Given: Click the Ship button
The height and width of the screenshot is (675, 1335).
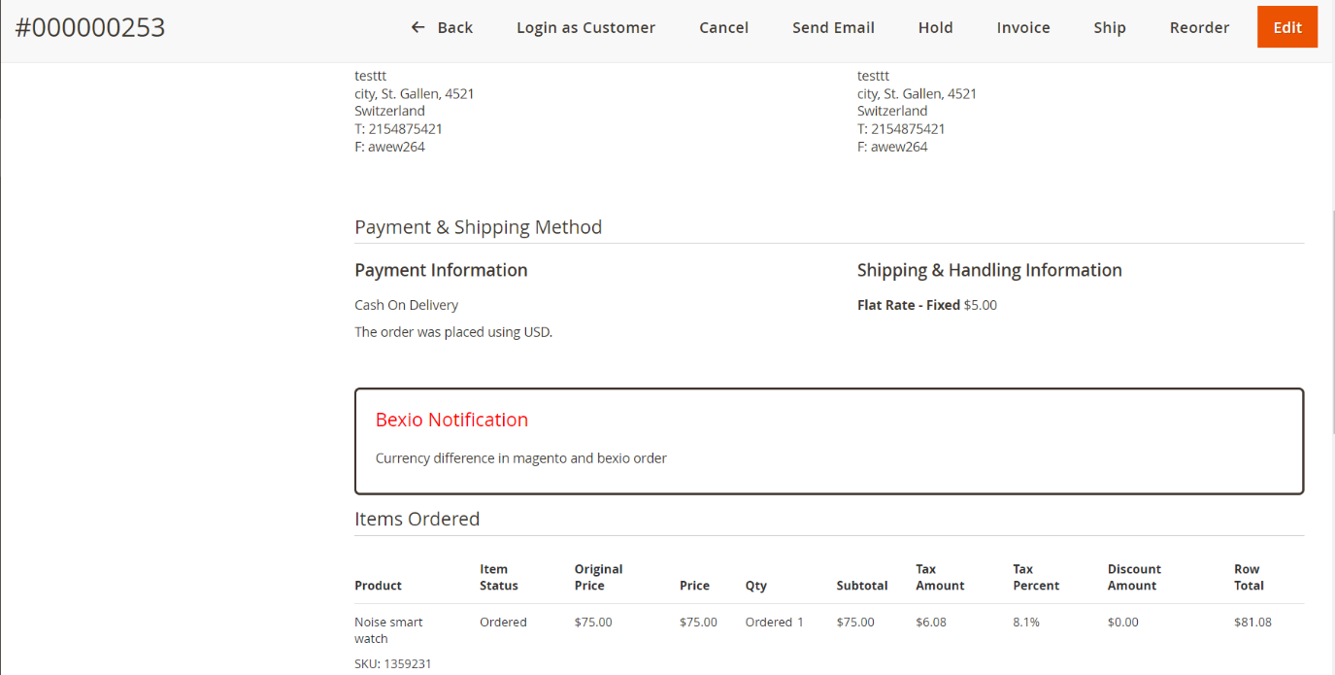Looking at the screenshot, I should click(1110, 27).
